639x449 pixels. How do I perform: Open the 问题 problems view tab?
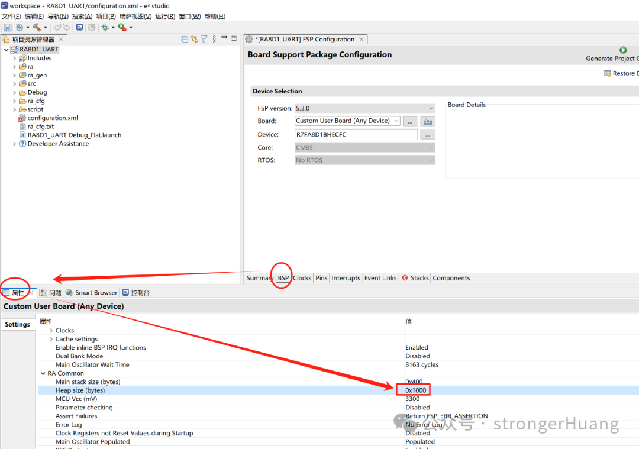[50, 293]
